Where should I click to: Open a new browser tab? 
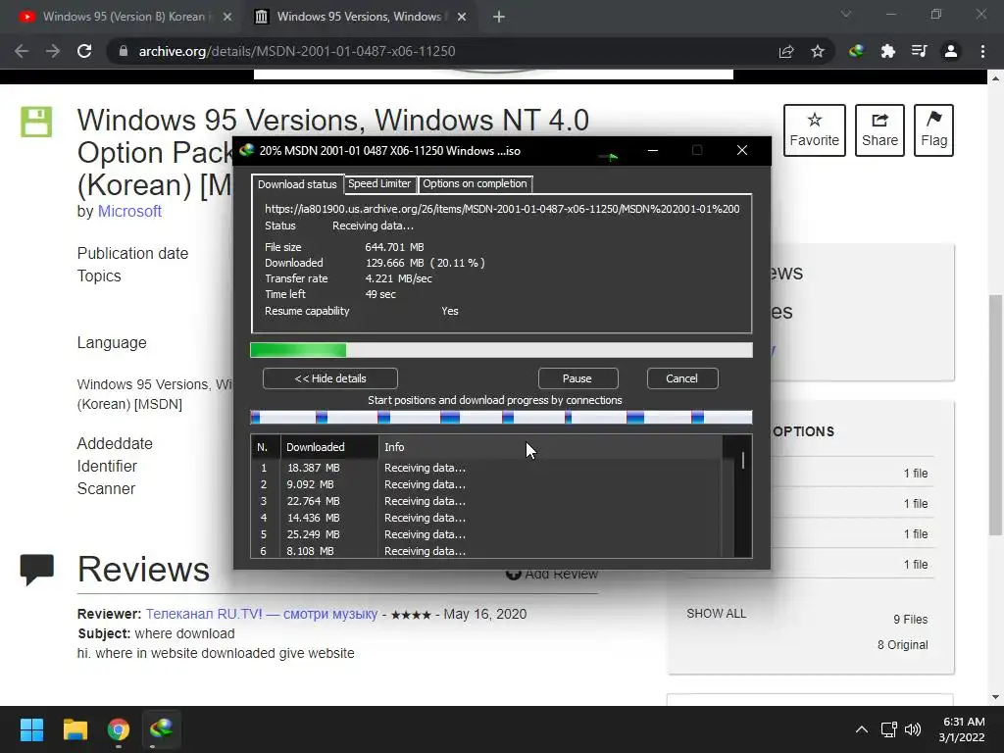pos(499,17)
